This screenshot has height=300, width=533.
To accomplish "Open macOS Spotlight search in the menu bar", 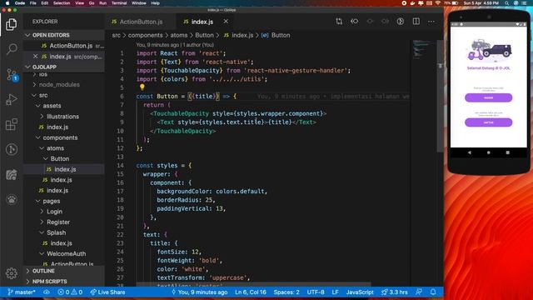I will pyautogui.click(x=507, y=3).
